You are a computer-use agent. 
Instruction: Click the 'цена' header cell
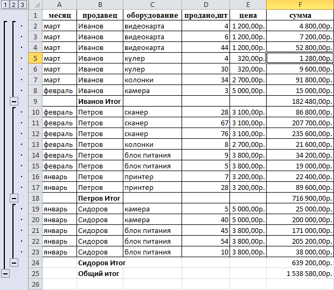(248, 15)
